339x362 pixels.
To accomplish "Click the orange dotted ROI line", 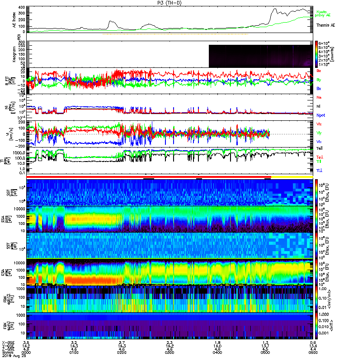I will tap(175, 34).
